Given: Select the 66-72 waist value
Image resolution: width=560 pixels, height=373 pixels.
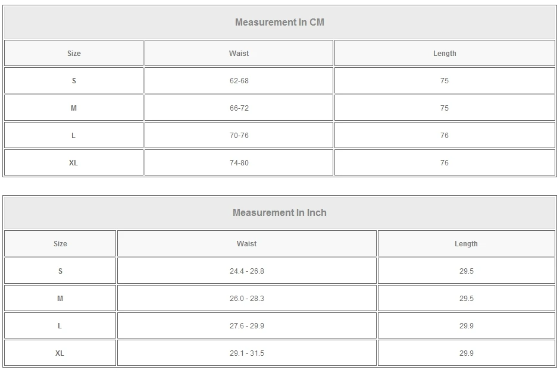Looking at the screenshot, I should 239,108.
